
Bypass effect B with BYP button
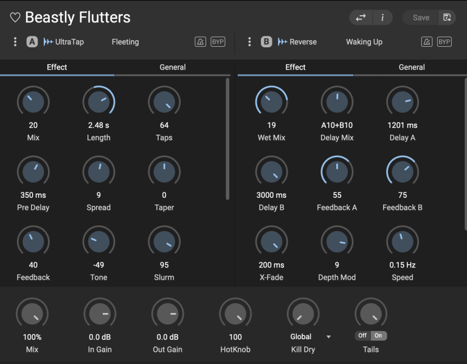(x=444, y=42)
